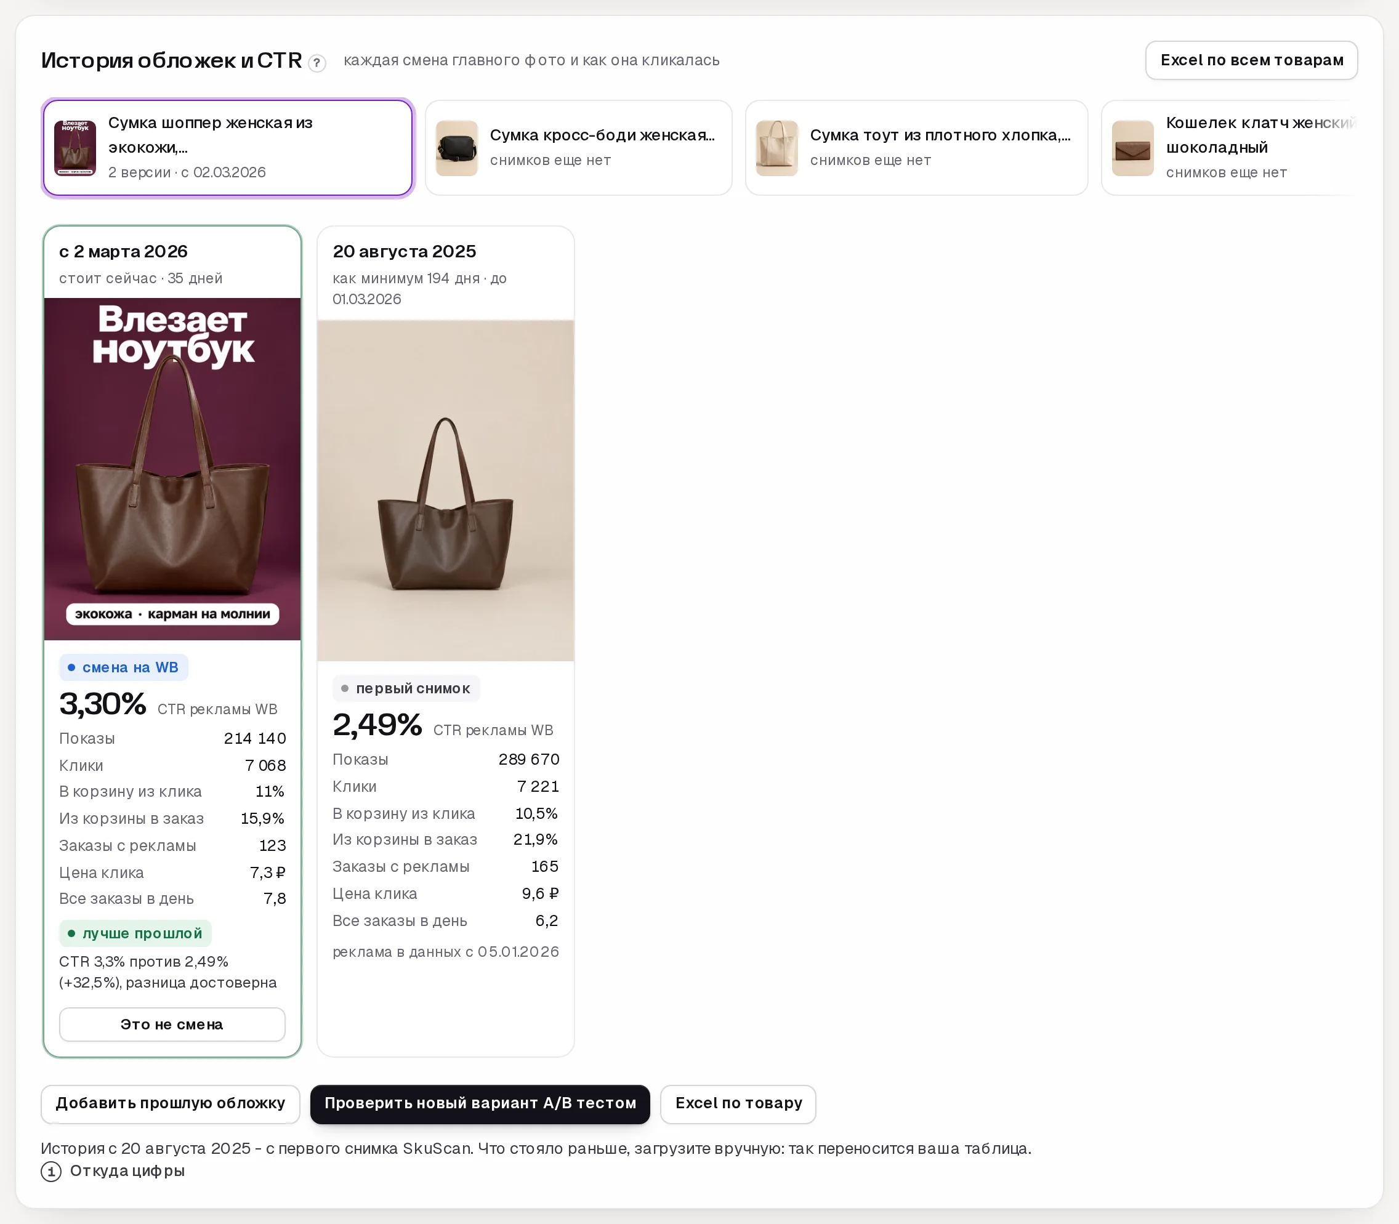Click the question mark help icon by the heading
The height and width of the screenshot is (1224, 1399).
coord(316,63)
